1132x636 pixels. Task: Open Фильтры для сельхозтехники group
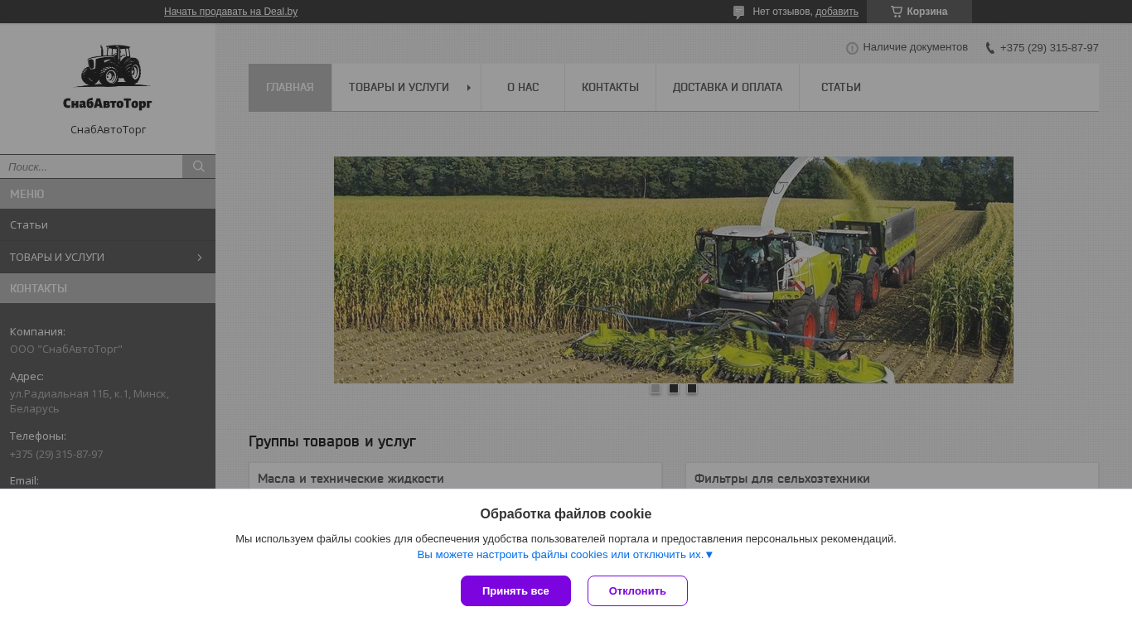[x=782, y=479]
